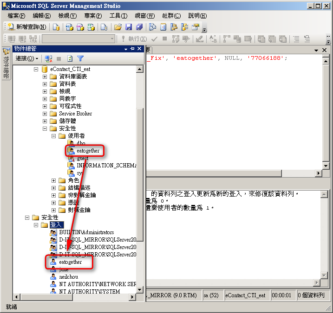Click the Save All icon
The width and height of the screenshot is (333, 313).
pyautogui.click(x=139, y=27)
